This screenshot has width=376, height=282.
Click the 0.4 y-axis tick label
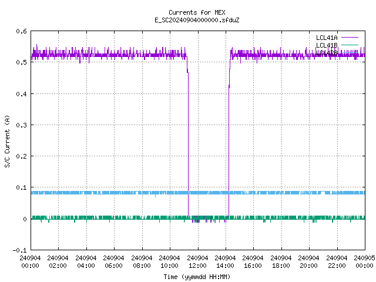[x=21, y=94]
